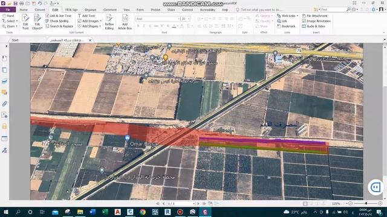The image size is (387, 217).
Task: Toggle underline formatting
Action: 150,26
